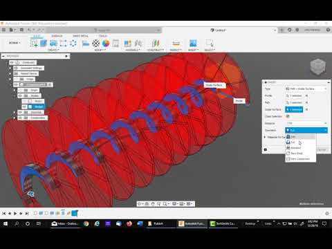Open the data panel grid icon

tap(3, 30)
